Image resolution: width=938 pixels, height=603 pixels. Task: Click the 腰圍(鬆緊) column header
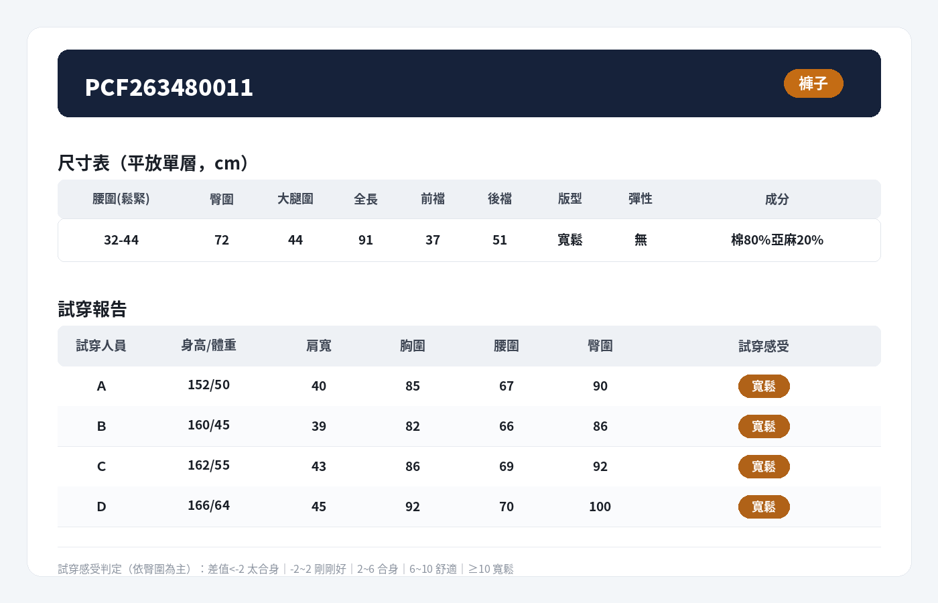pyautogui.click(x=121, y=199)
